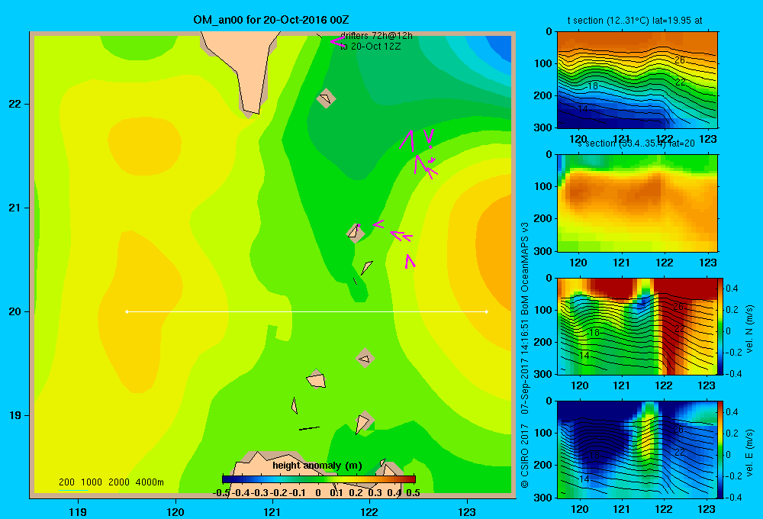Click the '07-Sep-2017 14:16:51' timestamp text
This screenshot has height=519, width=763.
pos(525,366)
